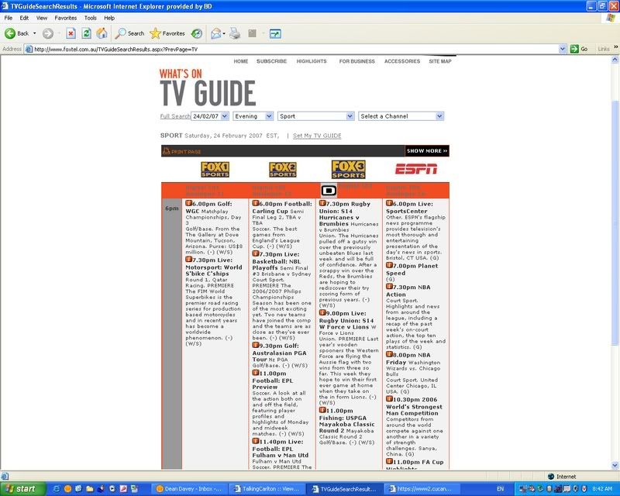620x496 pixels.
Task: Switch to TalkingCarlton taskbar window
Action: [267, 489]
